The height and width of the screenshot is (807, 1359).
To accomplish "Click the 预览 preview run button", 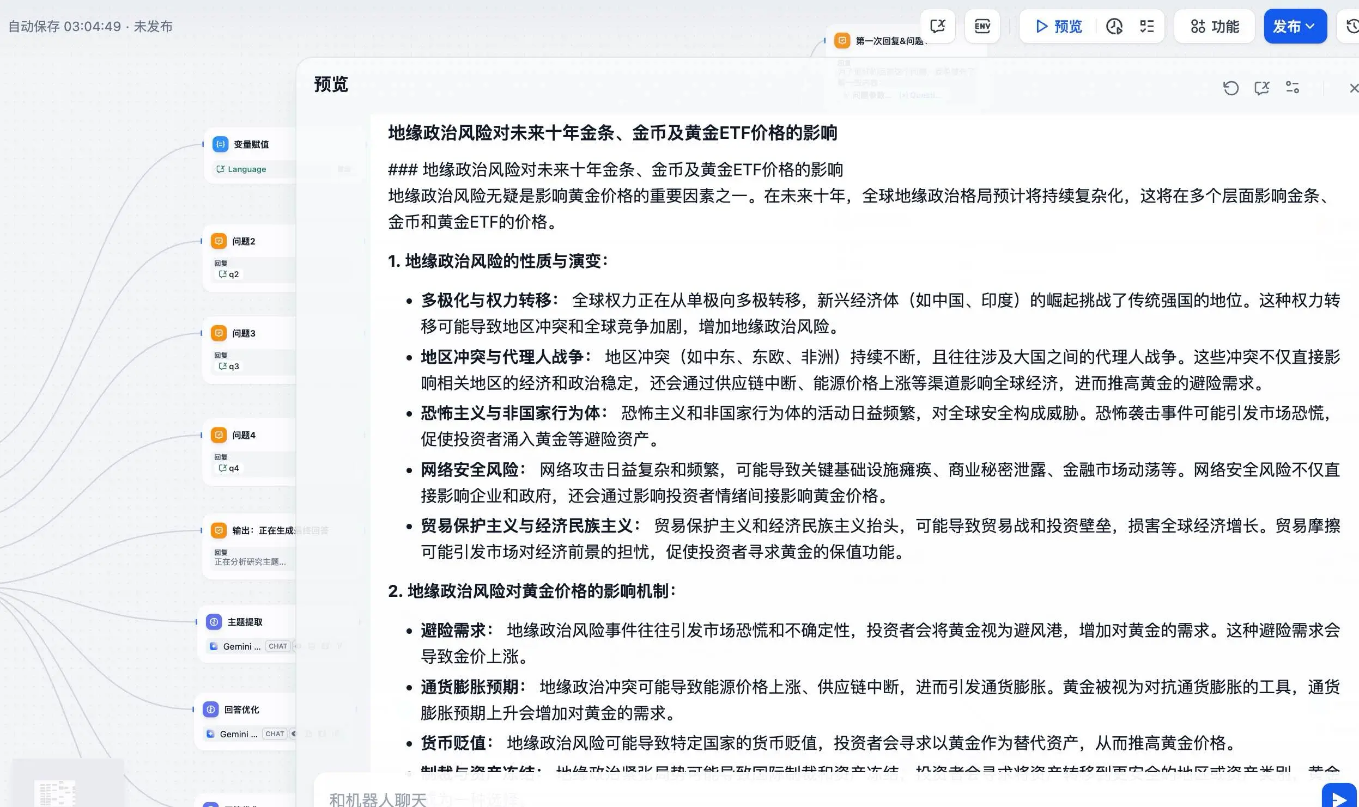I will [1059, 26].
